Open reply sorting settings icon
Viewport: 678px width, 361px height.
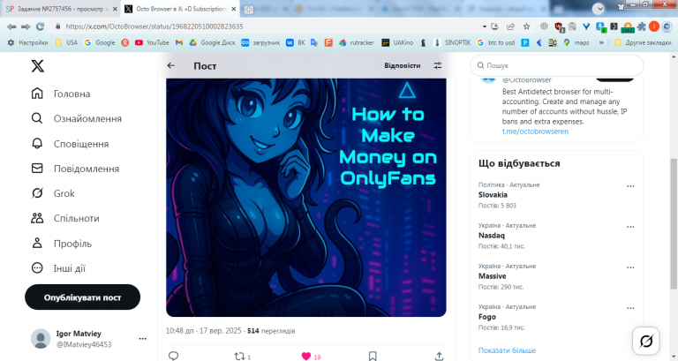(438, 65)
